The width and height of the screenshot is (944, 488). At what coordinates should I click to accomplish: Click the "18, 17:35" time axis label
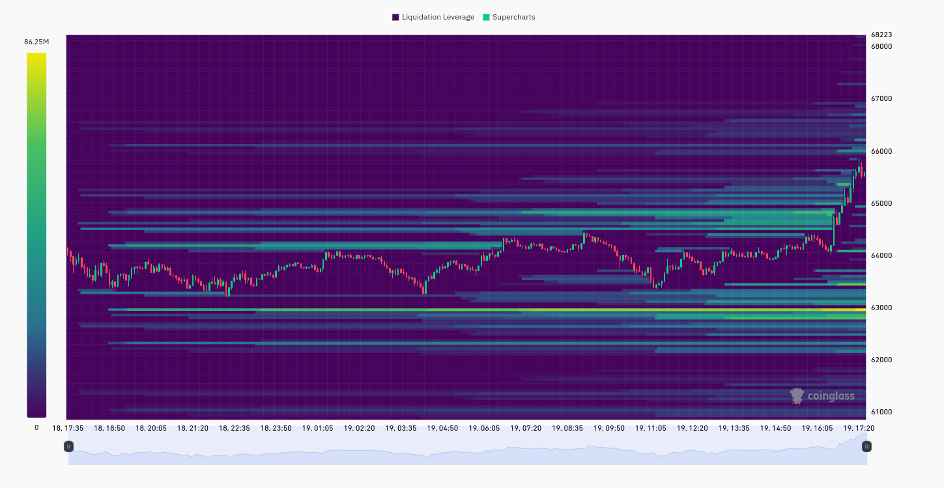click(68, 428)
